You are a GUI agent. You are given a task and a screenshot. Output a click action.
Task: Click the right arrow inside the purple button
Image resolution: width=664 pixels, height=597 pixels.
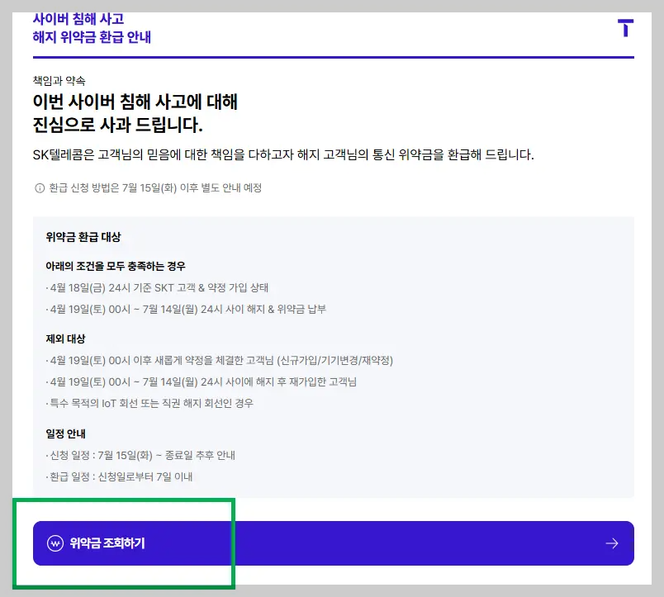pyautogui.click(x=611, y=543)
